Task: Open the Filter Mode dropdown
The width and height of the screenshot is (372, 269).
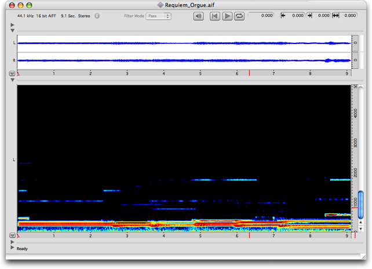Action: (x=159, y=16)
